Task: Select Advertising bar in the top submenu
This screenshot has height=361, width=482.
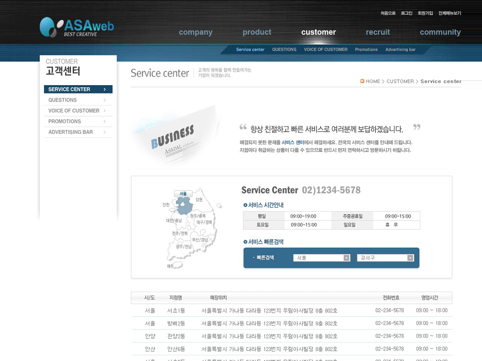Action: pyautogui.click(x=400, y=50)
